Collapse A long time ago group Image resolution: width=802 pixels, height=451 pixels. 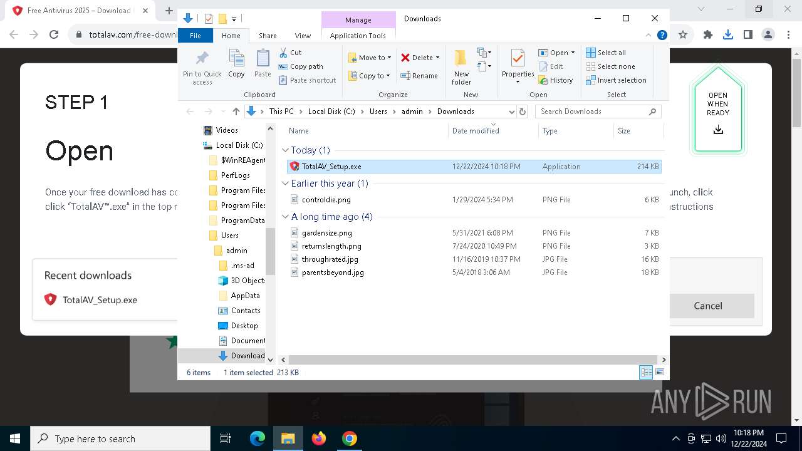coord(285,217)
